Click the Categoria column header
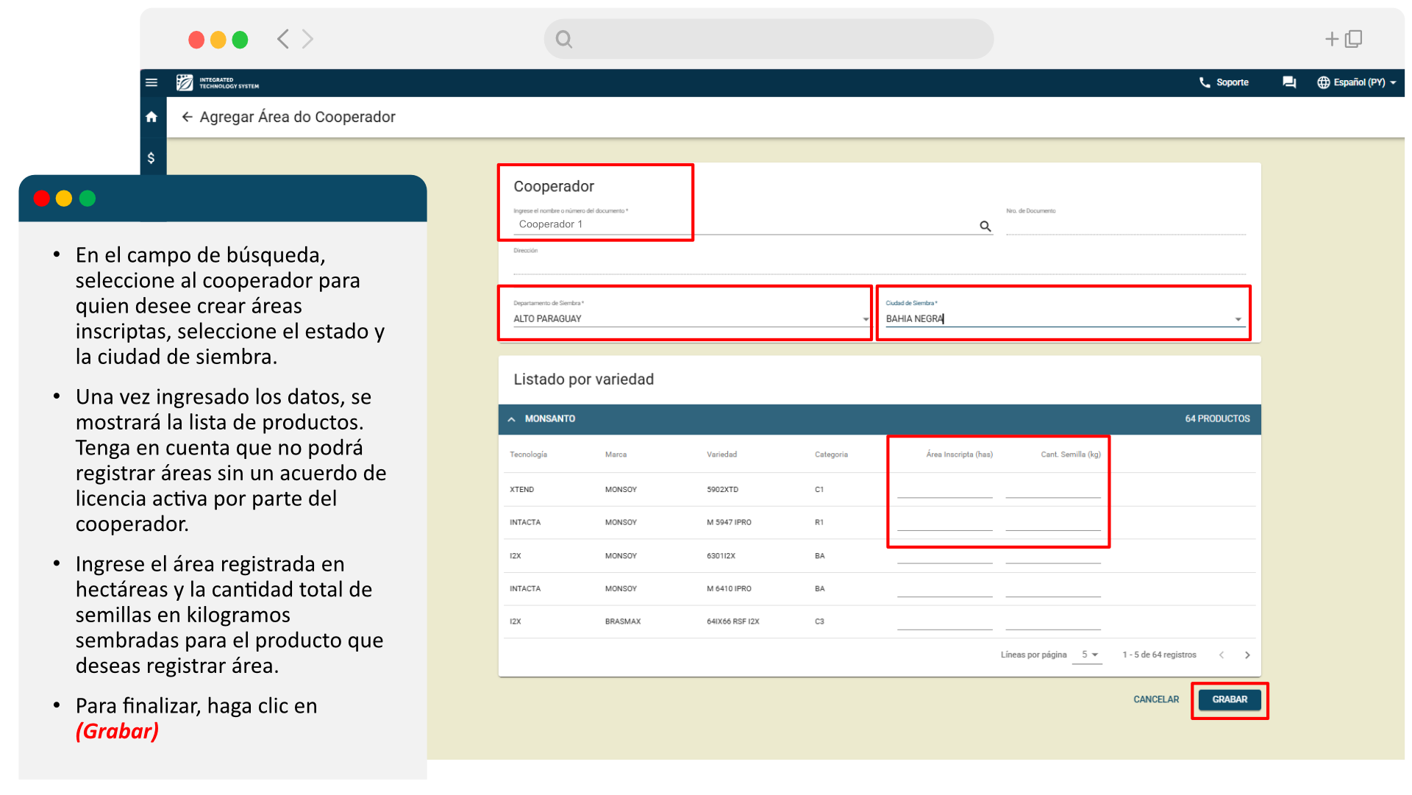The height and width of the screenshot is (795, 1412). [x=831, y=454]
